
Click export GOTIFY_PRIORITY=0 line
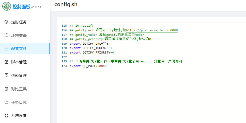click(x=93, y=52)
